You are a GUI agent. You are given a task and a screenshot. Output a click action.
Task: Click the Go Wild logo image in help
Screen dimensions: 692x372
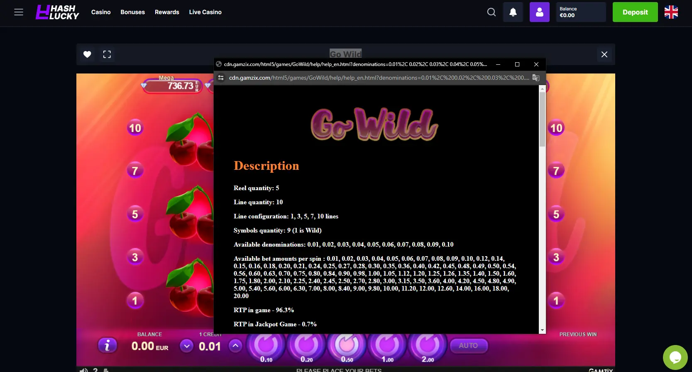point(374,124)
